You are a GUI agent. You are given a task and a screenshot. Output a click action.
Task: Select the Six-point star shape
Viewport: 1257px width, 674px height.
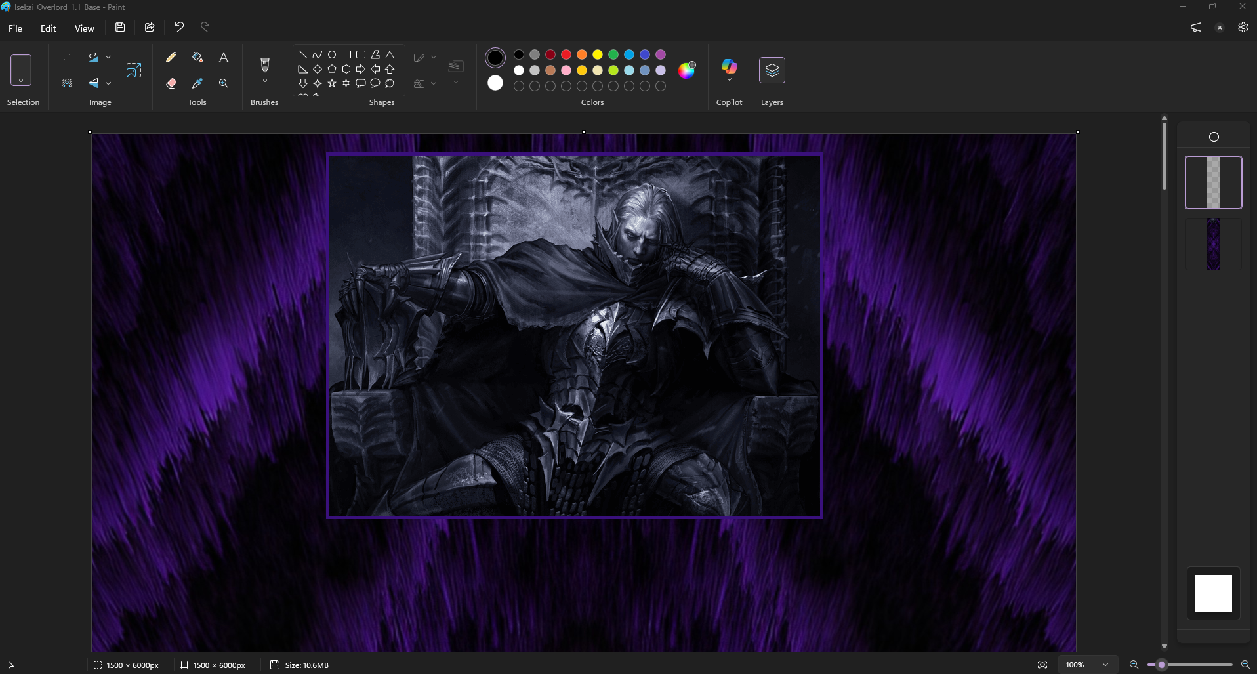pyautogui.click(x=346, y=83)
